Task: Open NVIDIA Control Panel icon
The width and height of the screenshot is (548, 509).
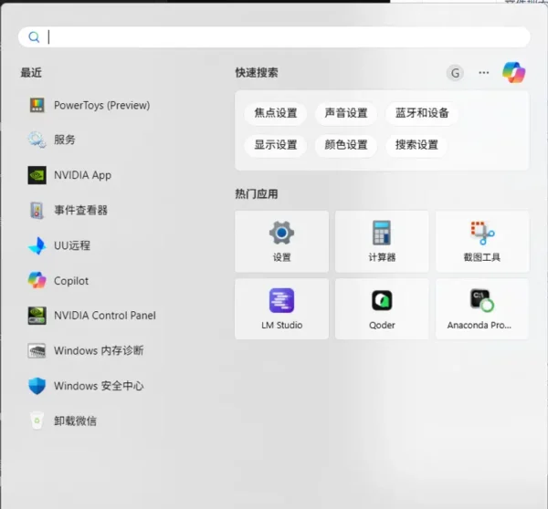Action: 37,316
